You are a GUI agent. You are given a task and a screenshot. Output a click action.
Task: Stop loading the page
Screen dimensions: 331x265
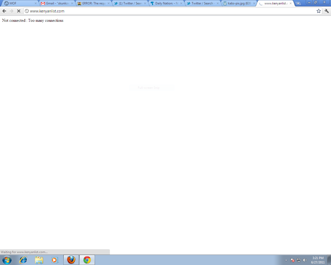coord(19,11)
